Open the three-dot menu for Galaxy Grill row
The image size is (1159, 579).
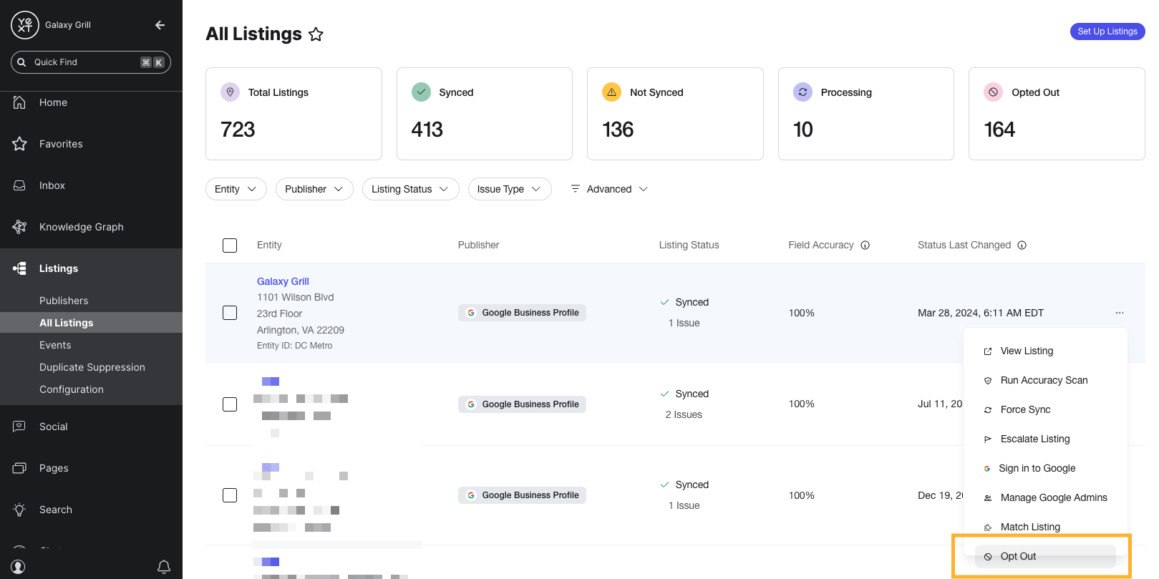(1120, 313)
